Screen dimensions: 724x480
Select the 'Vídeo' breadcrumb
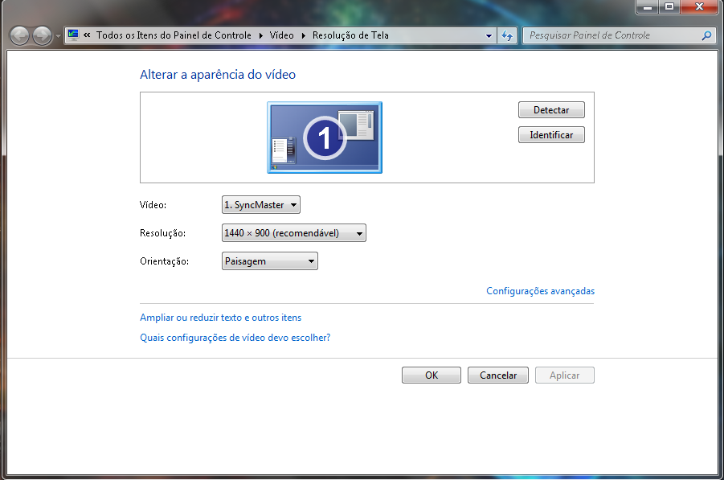click(282, 35)
